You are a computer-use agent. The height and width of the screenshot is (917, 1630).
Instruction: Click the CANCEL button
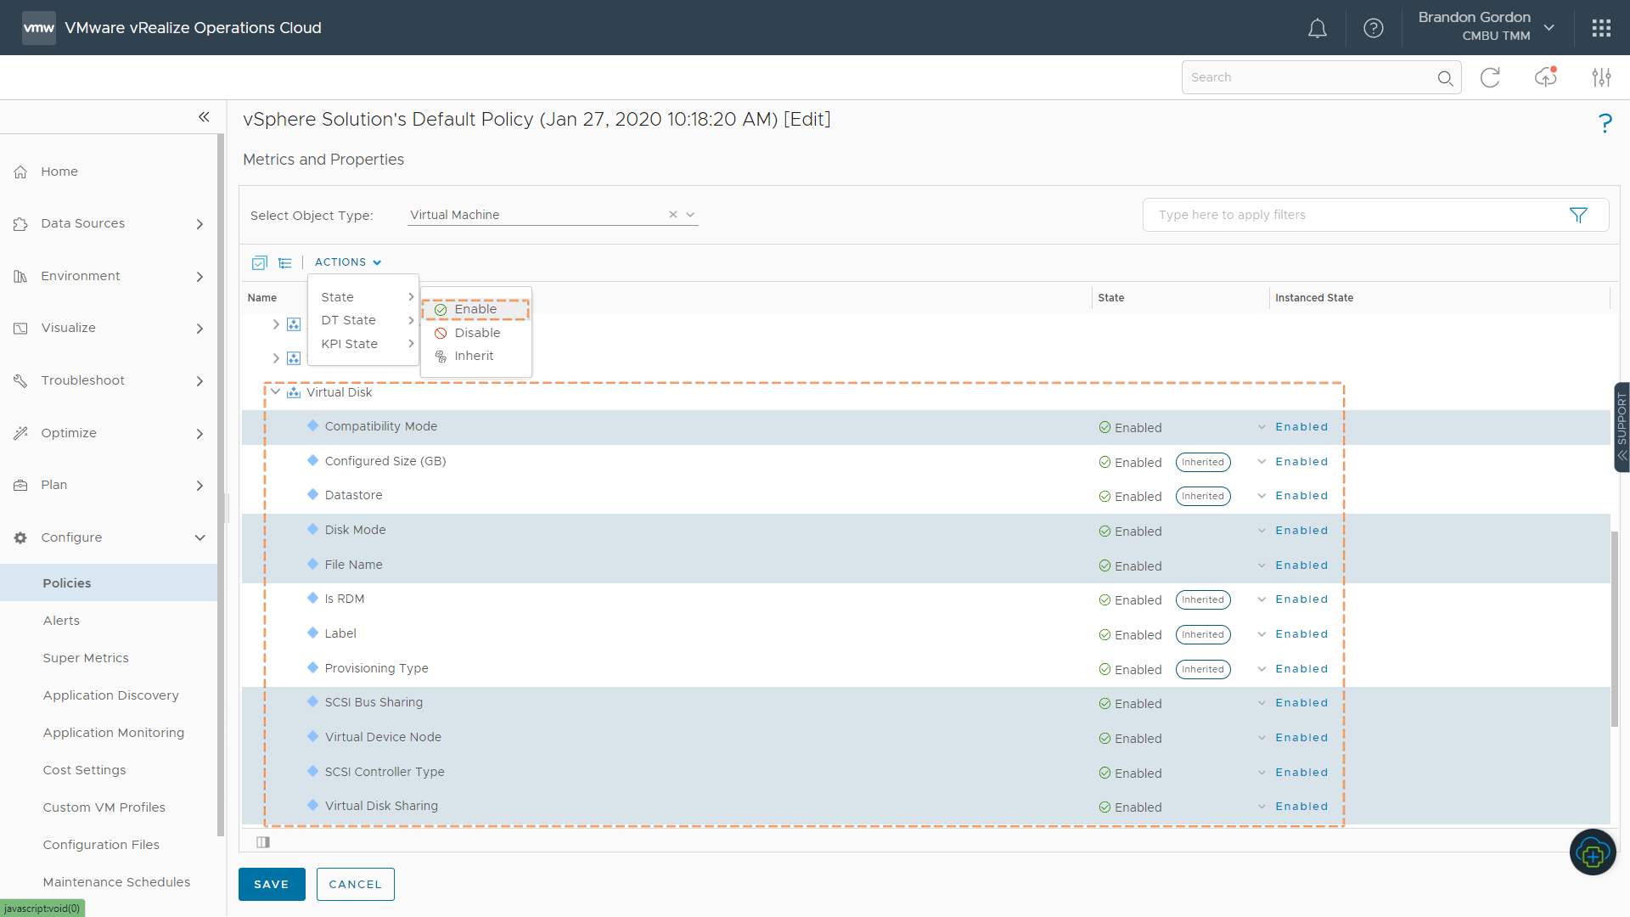point(355,884)
